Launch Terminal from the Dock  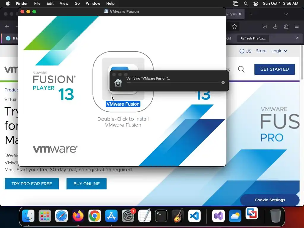161,216
